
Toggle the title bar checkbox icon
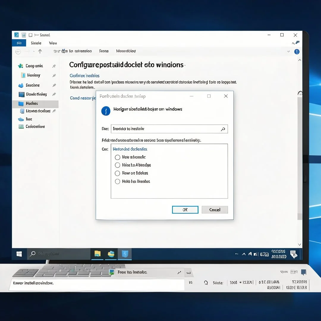click(x=31, y=35)
